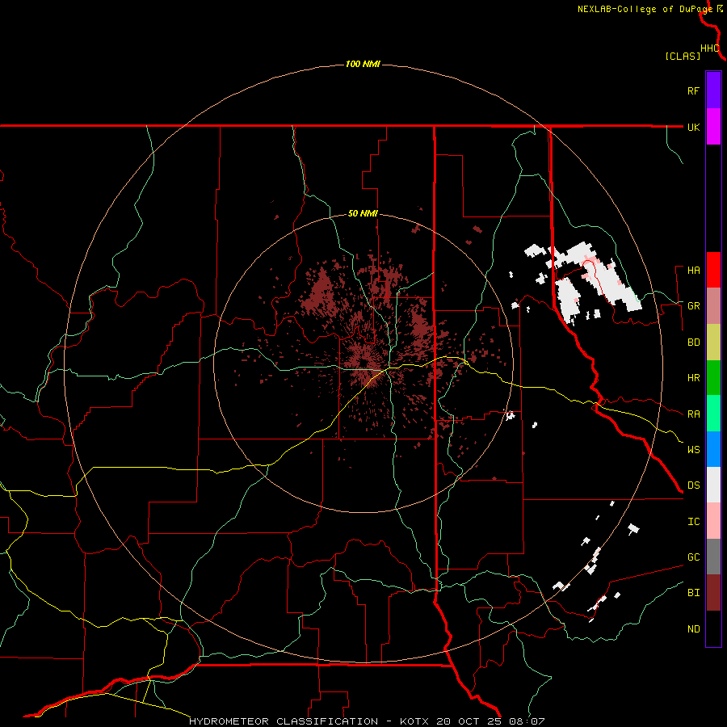Click the IC pink legend color block
727x727 pixels.
coord(713,521)
